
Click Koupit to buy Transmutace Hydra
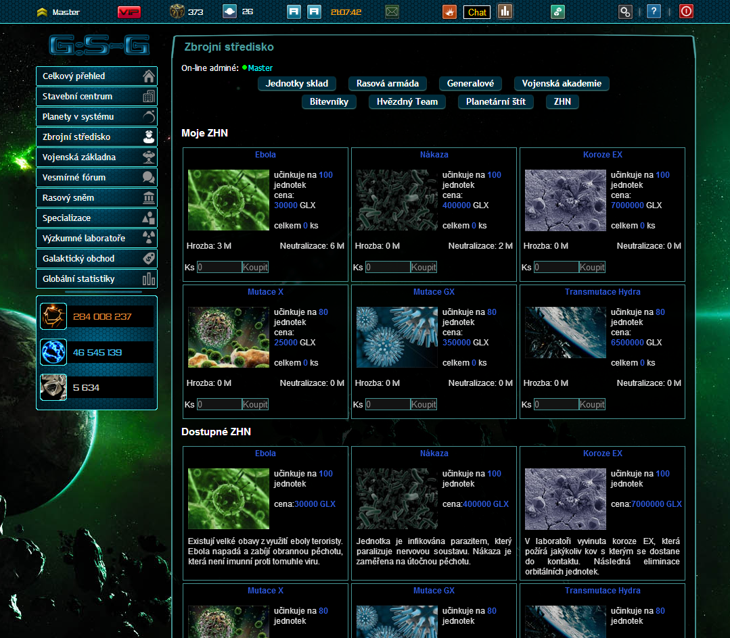(592, 404)
